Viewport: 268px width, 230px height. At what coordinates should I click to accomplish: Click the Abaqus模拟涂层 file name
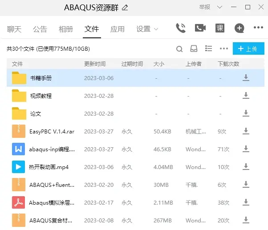point(52,203)
